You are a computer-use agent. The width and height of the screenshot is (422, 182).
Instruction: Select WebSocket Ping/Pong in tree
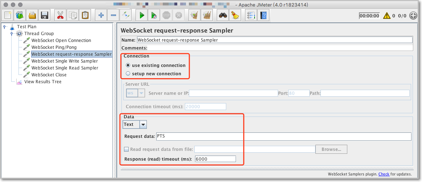tap(54, 47)
